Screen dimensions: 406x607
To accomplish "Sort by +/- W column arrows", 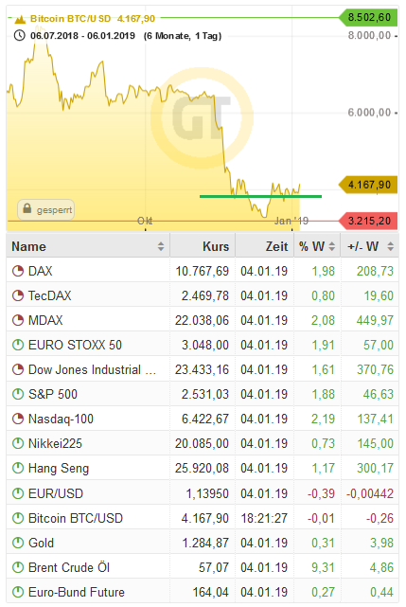I will point(391,246).
